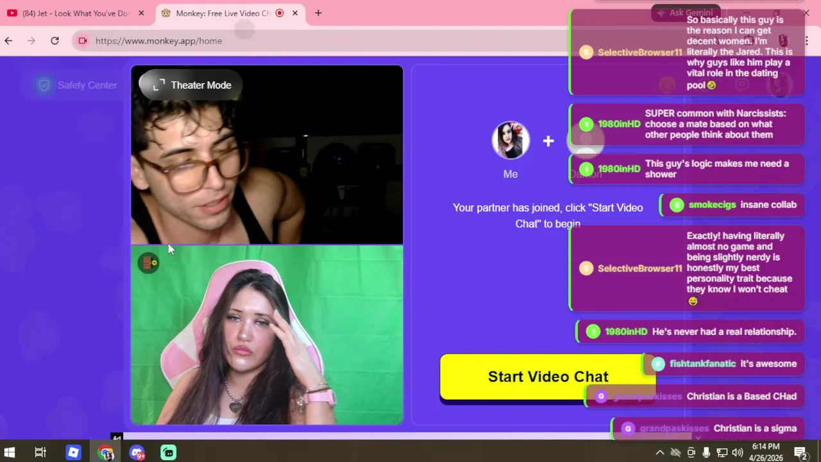
Task: Click smokecigs "insane collab" chat message
Action: click(x=732, y=205)
